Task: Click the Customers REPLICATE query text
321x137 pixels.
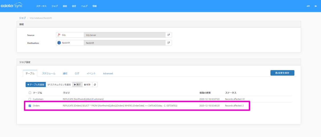Action: coord(83,99)
